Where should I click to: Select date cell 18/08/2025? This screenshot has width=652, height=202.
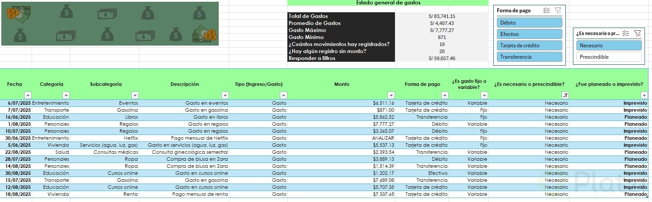[x=16, y=194]
